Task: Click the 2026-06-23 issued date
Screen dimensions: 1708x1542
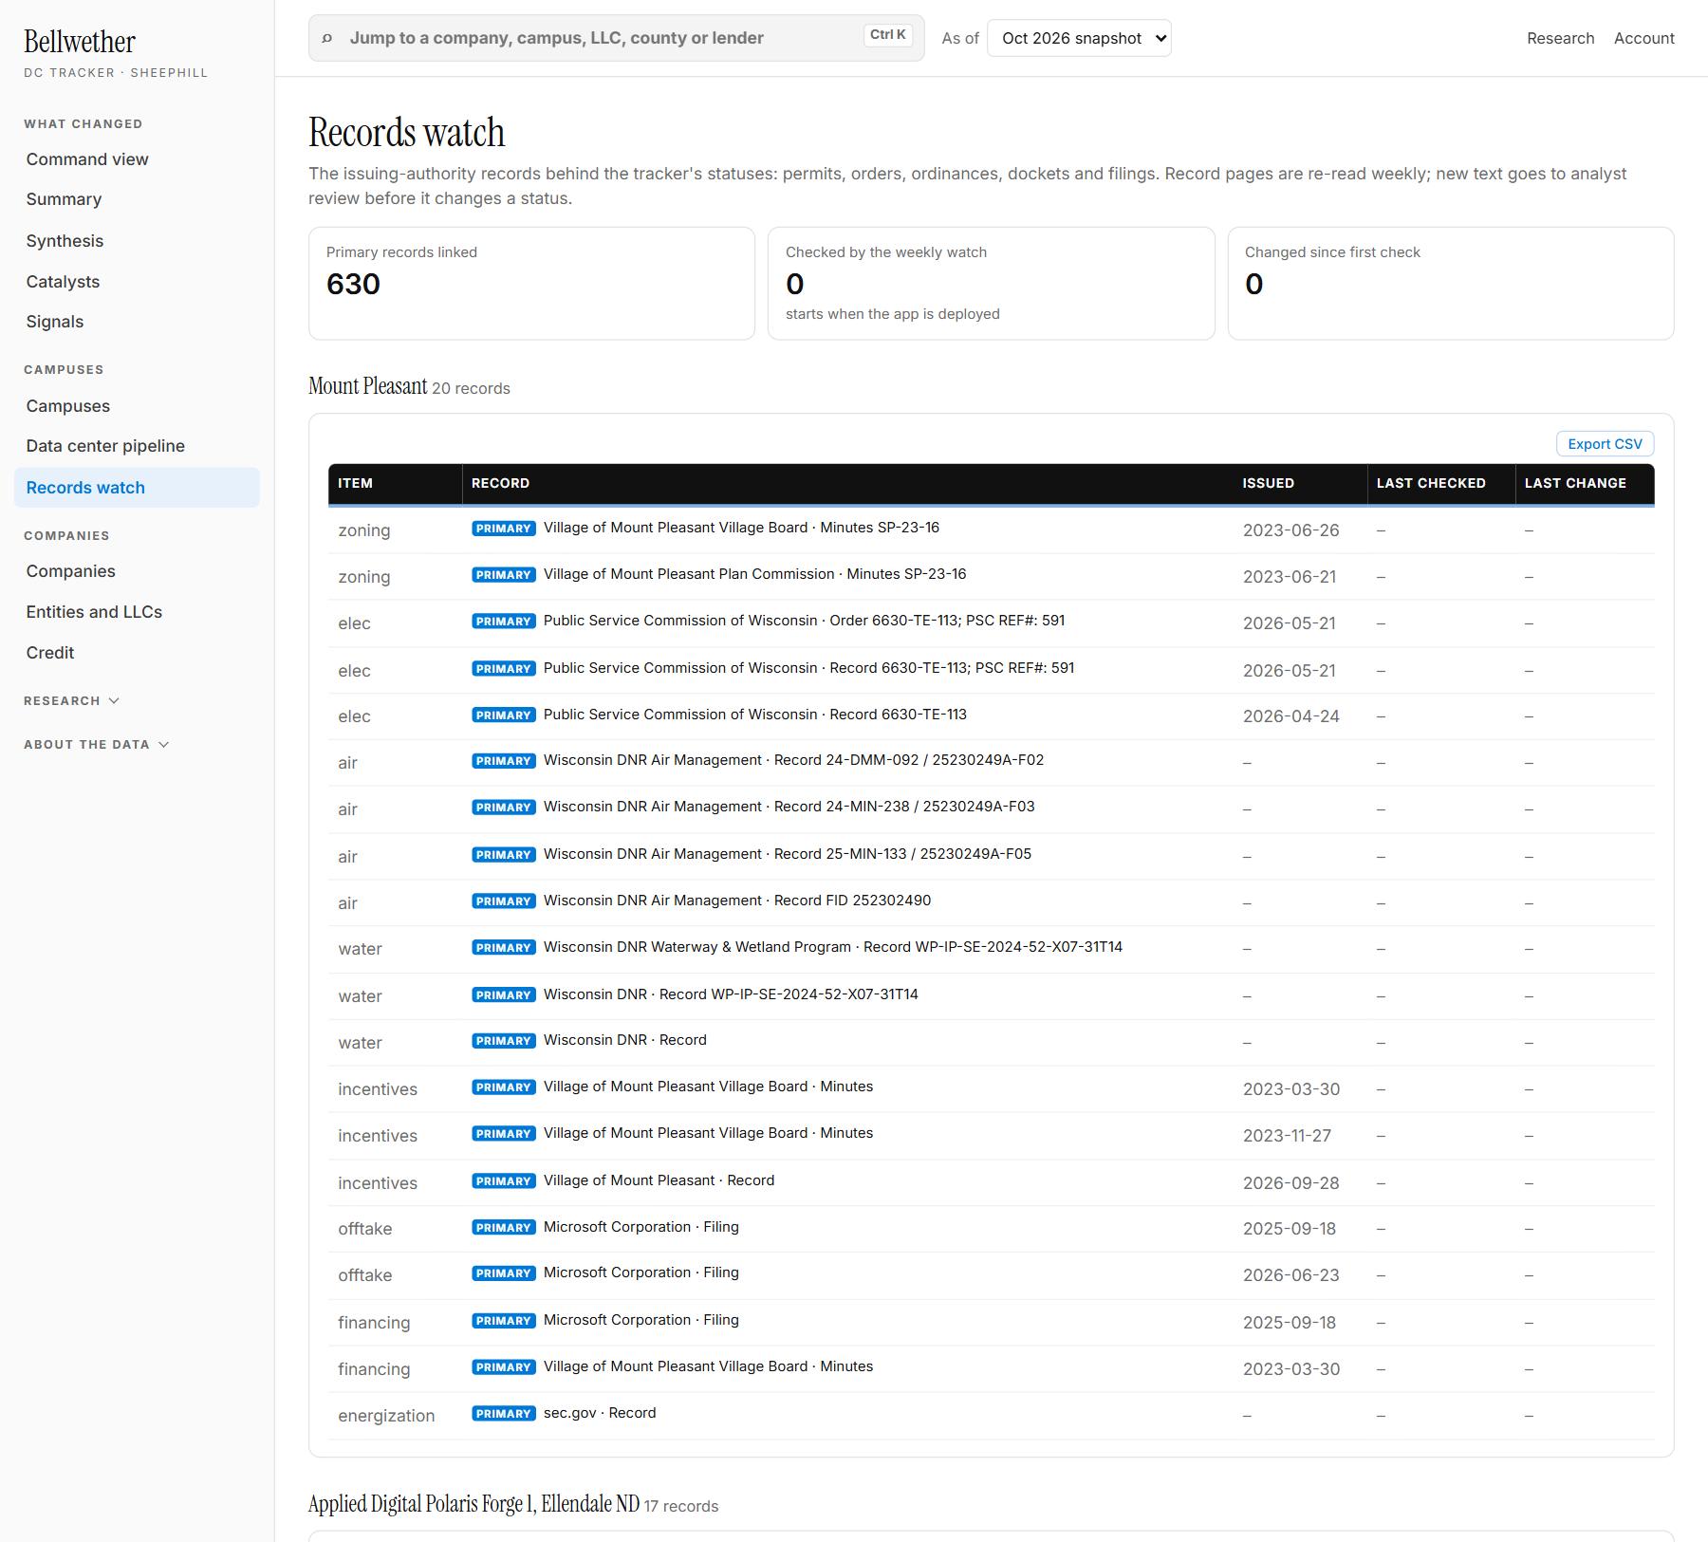Action: (1290, 1275)
